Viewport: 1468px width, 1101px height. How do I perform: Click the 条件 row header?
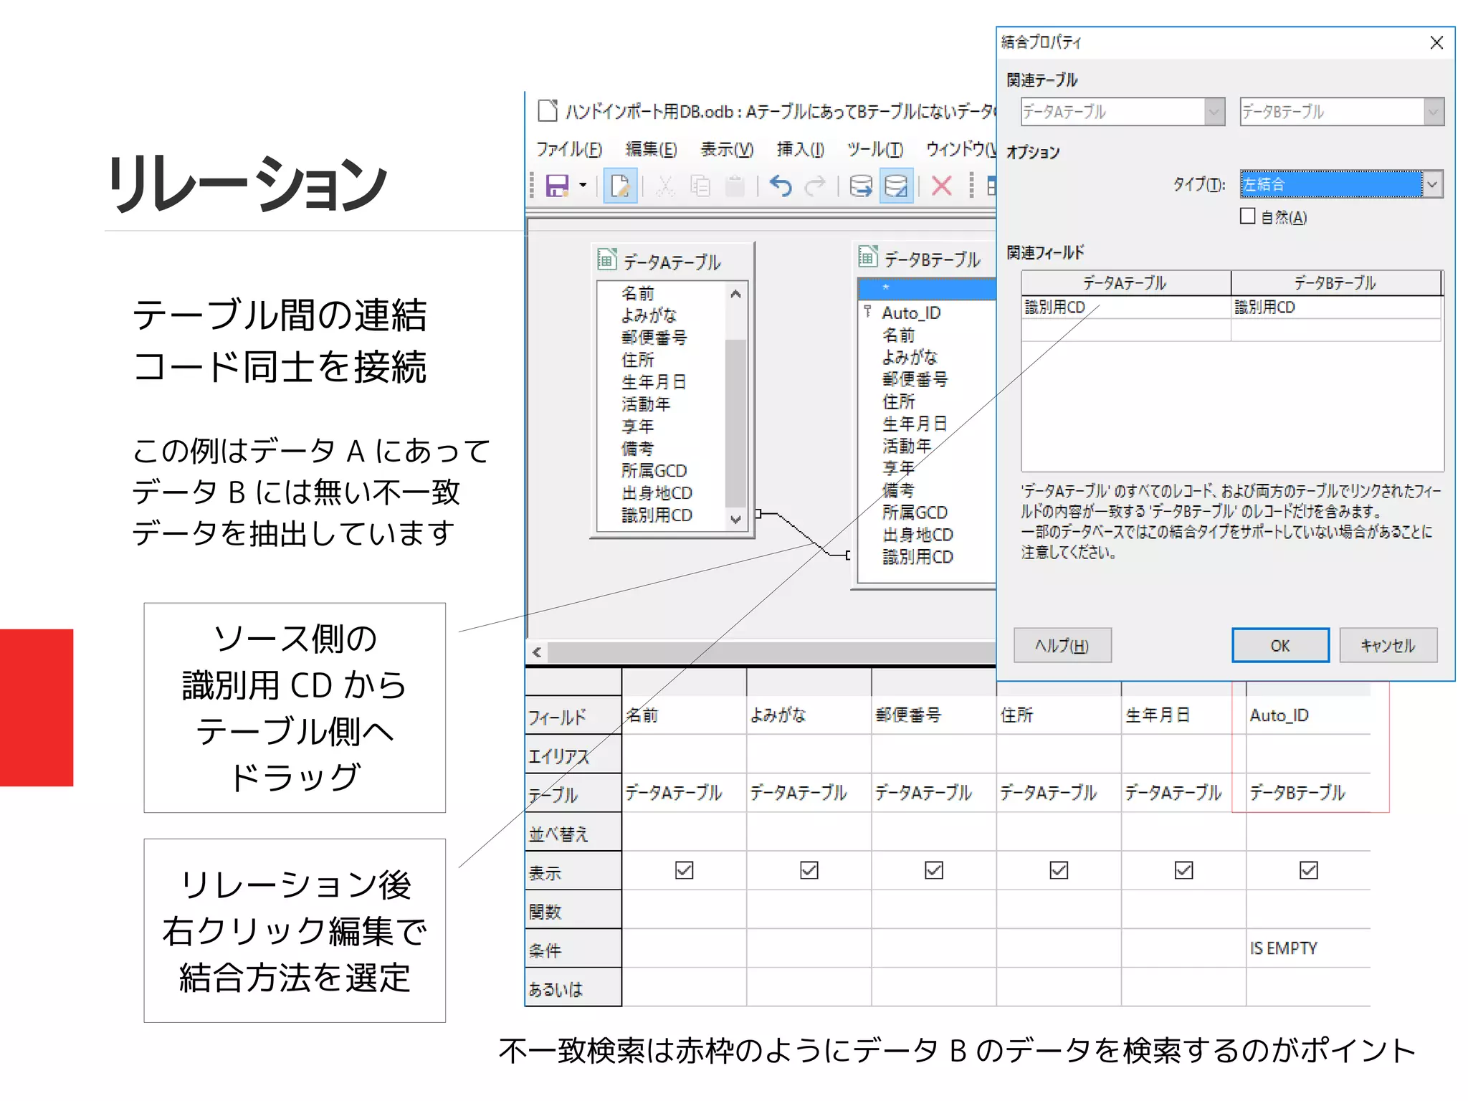[573, 948]
